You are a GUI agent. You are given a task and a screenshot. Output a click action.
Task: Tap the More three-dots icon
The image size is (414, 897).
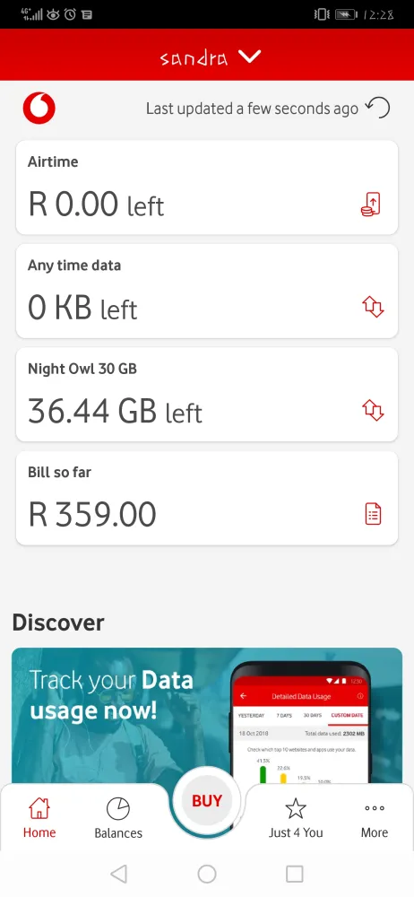pyautogui.click(x=375, y=808)
